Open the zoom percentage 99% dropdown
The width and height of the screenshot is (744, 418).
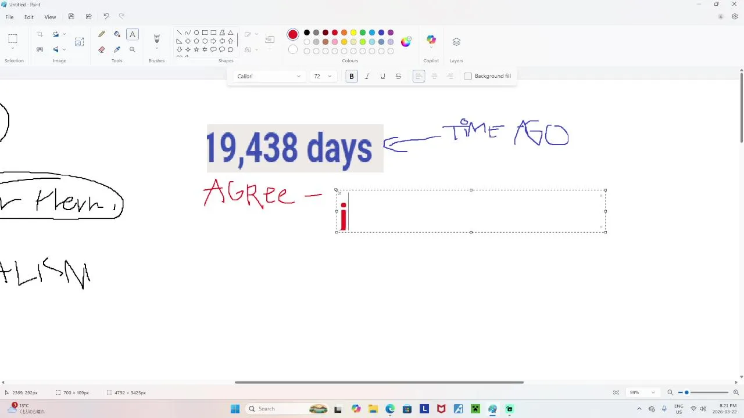[x=642, y=392]
